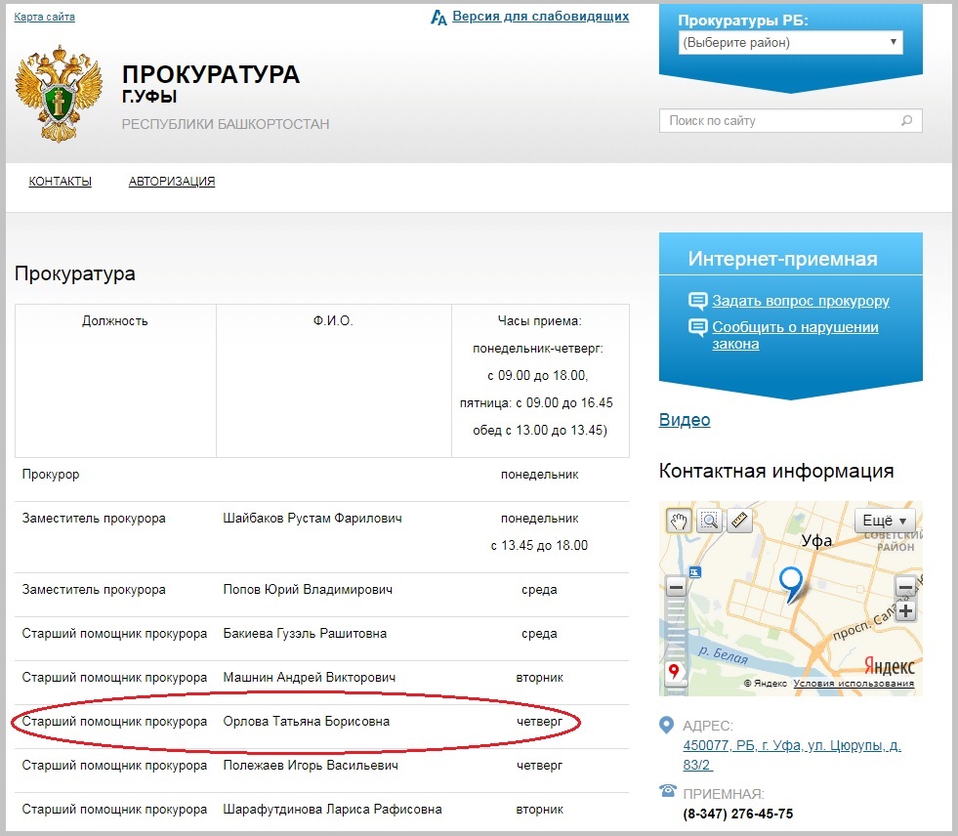Click the blue station icon on the map
The image size is (958, 836).
pos(695,572)
